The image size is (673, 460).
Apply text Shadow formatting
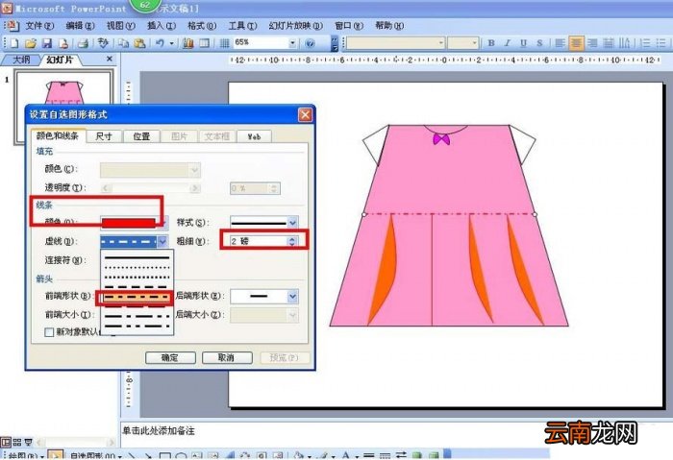(x=539, y=43)
